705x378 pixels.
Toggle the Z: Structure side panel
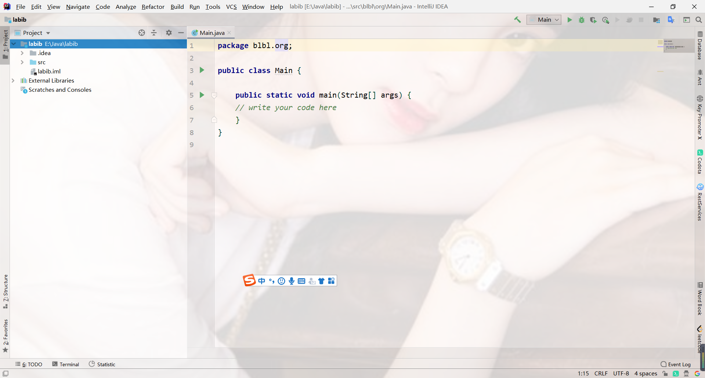tap(5, 291)
